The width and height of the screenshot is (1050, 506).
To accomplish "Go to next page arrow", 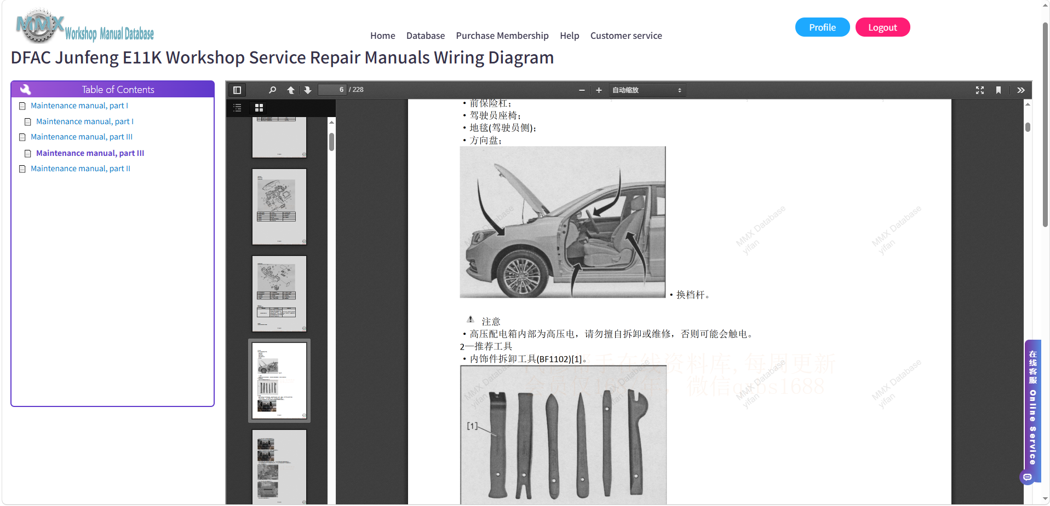I will pos(308,90).
